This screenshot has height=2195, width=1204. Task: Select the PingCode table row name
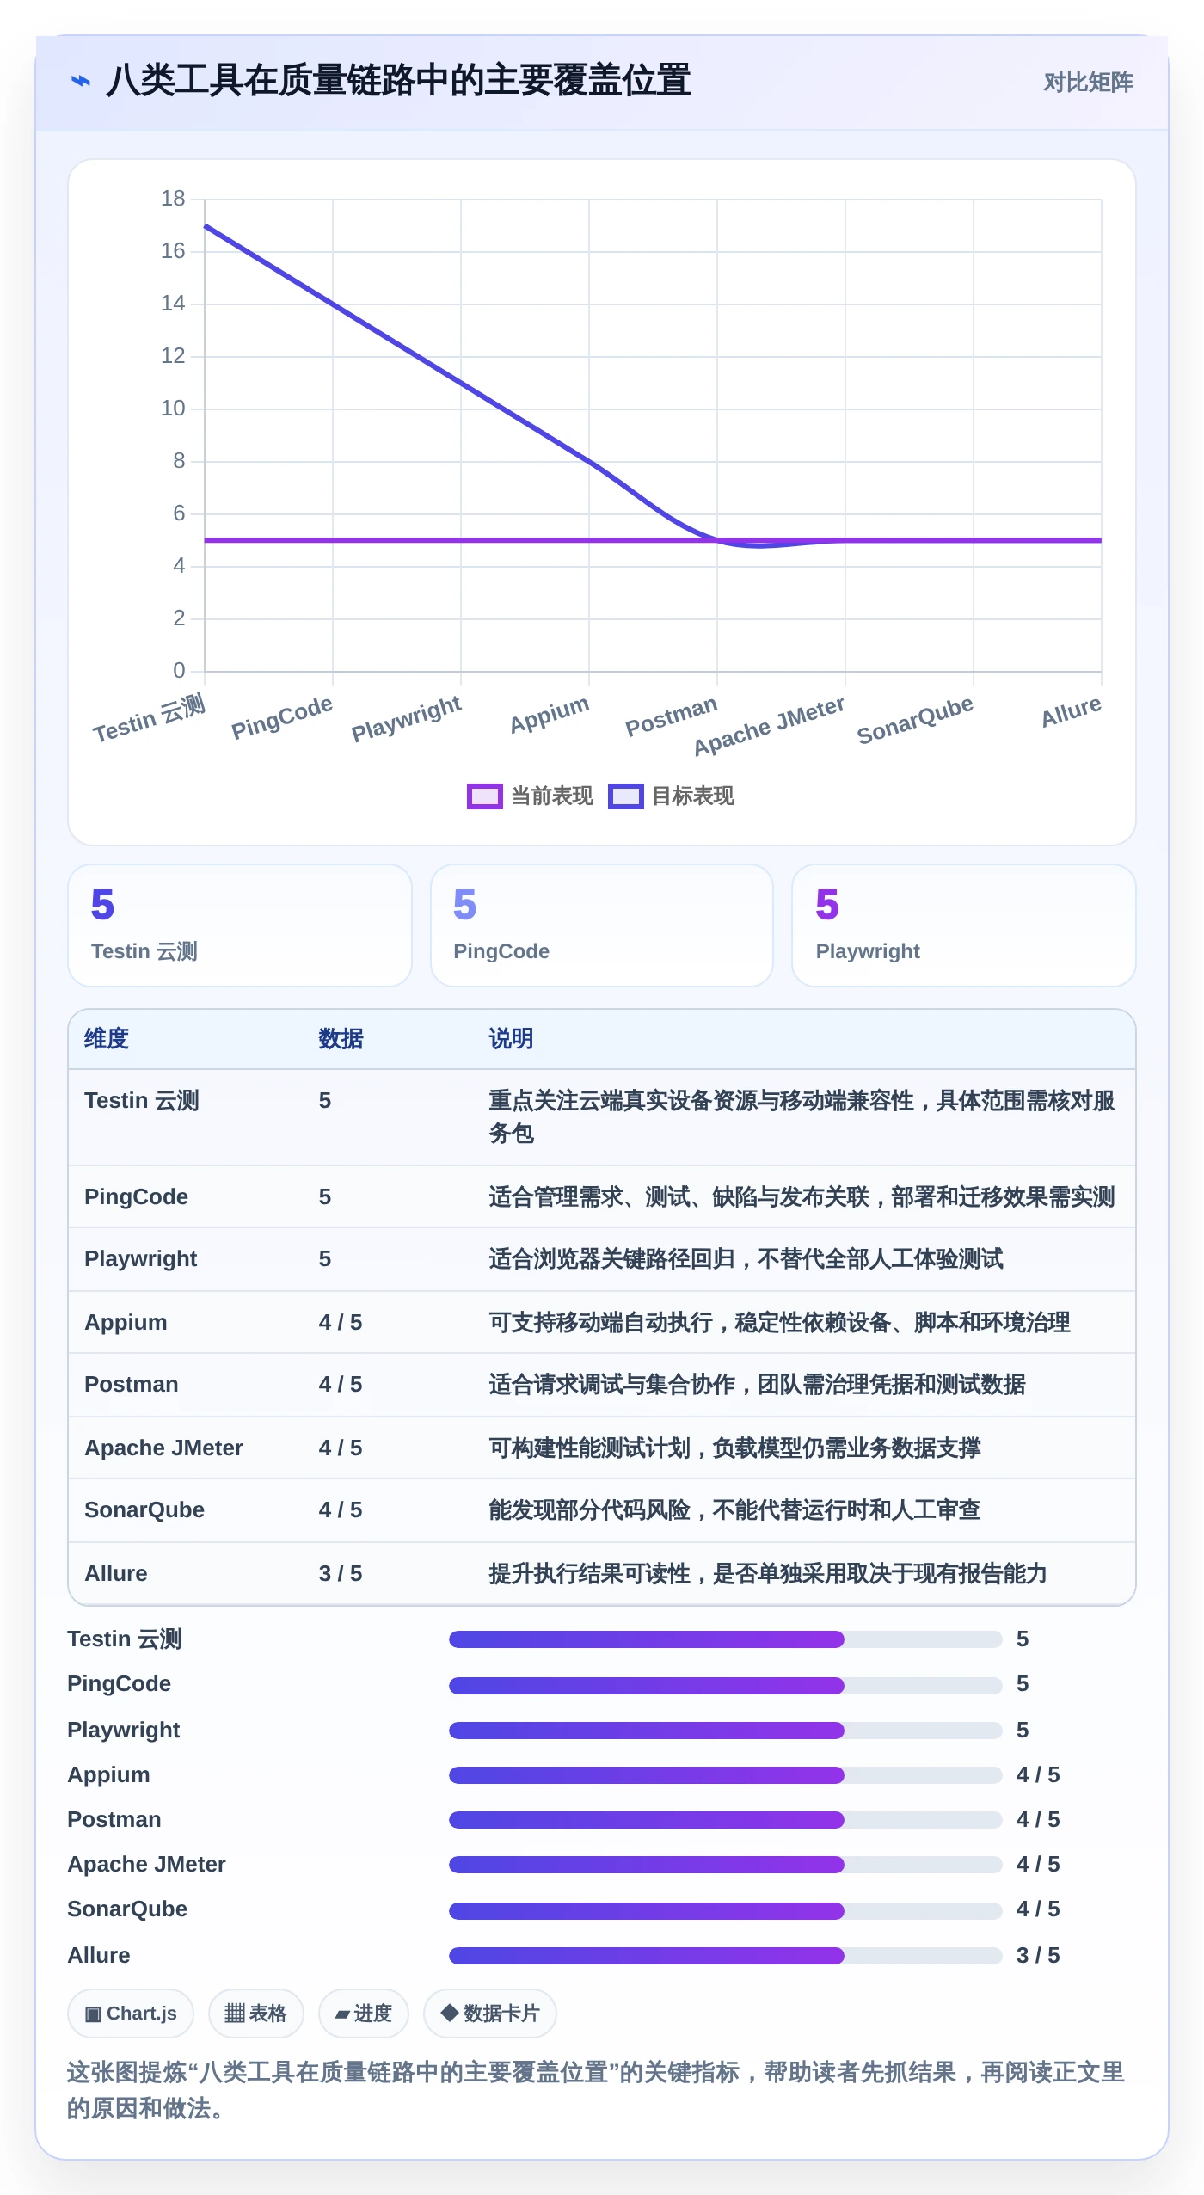[x=136, y=1197]
